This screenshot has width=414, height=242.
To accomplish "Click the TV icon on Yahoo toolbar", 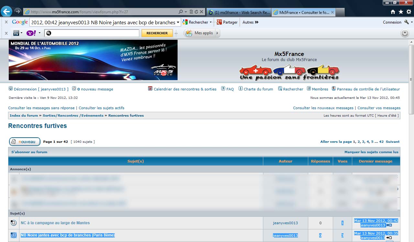I will coord(16,33).
